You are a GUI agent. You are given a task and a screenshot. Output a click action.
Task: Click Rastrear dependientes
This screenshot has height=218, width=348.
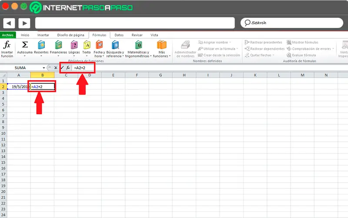click(264, 49)
